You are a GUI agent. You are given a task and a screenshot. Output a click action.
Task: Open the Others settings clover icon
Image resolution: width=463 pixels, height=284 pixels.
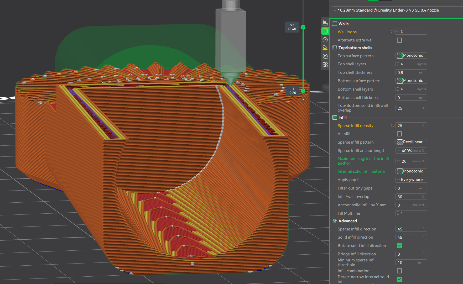coord(325,65)
